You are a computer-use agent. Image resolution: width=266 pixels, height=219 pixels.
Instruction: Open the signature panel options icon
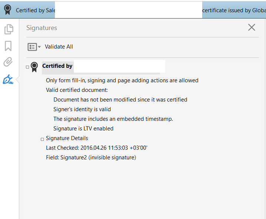tap(32, 47)
